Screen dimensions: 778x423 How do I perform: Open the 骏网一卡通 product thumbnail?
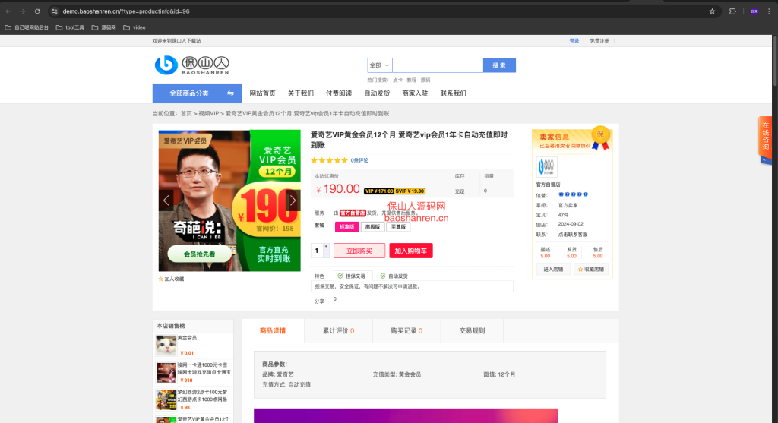pyautogui.click(x=166, y=372)
